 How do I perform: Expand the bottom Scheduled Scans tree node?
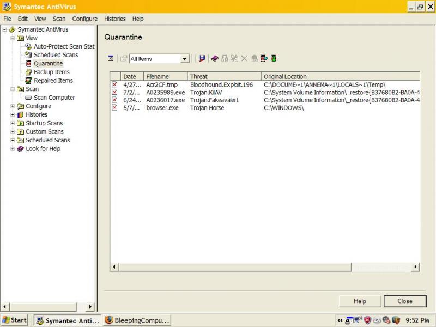(13, 140)
